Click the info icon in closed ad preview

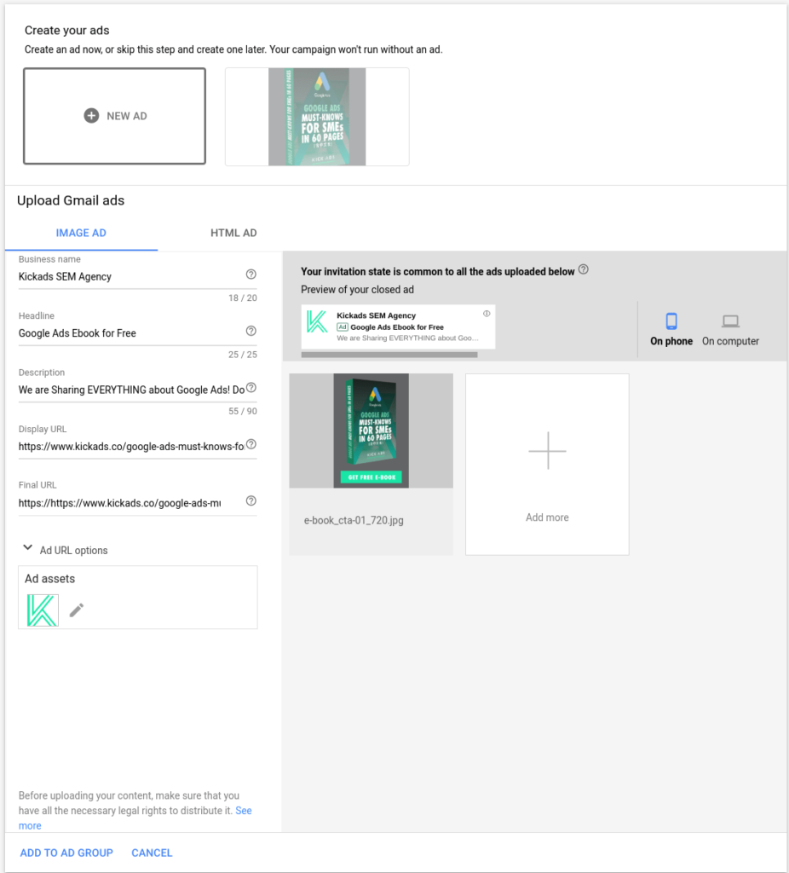coord(487,314)
